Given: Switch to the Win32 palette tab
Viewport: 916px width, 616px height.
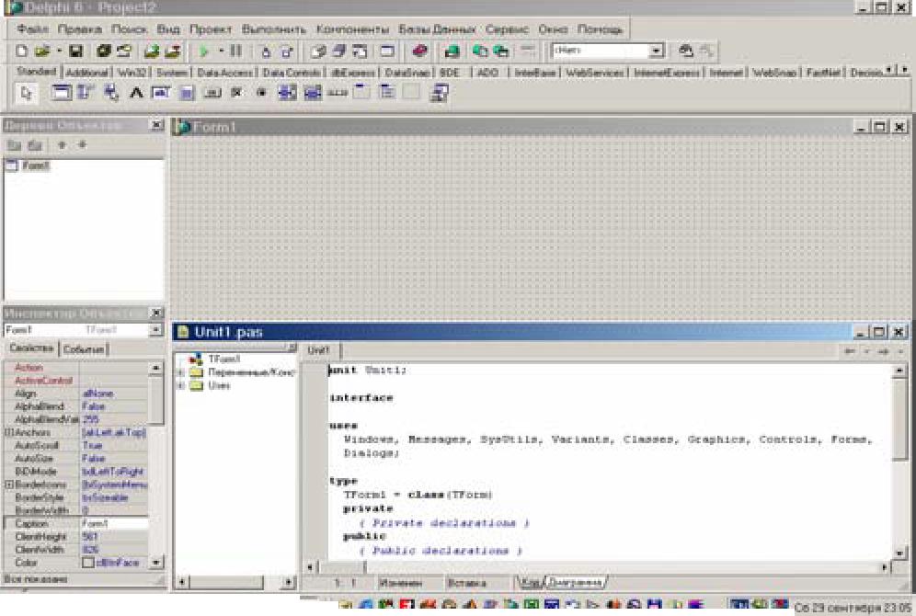Looking at the screenshot, I should click(x=132, y=73).
